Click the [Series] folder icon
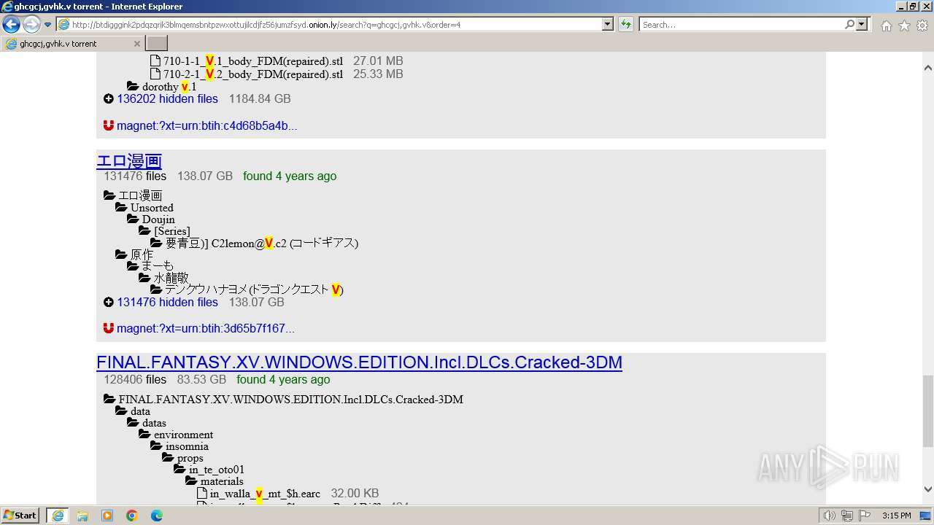 [144, 230]
